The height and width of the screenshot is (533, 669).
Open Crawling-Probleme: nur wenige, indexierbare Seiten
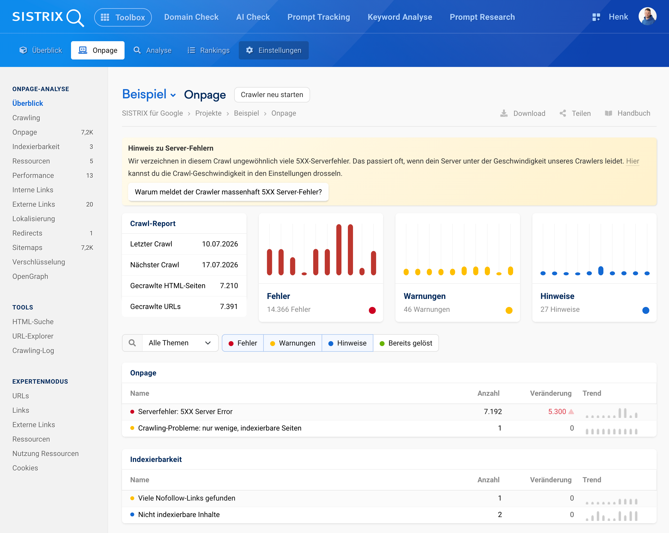tap(389, 428)
